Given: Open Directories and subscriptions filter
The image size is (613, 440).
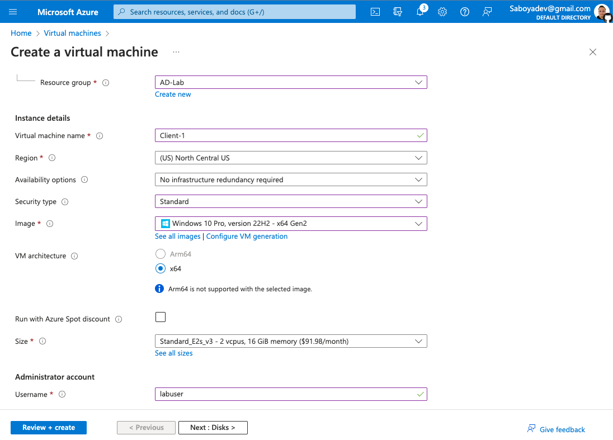Looking at the screenshot, I should click(x=398, y=12).
